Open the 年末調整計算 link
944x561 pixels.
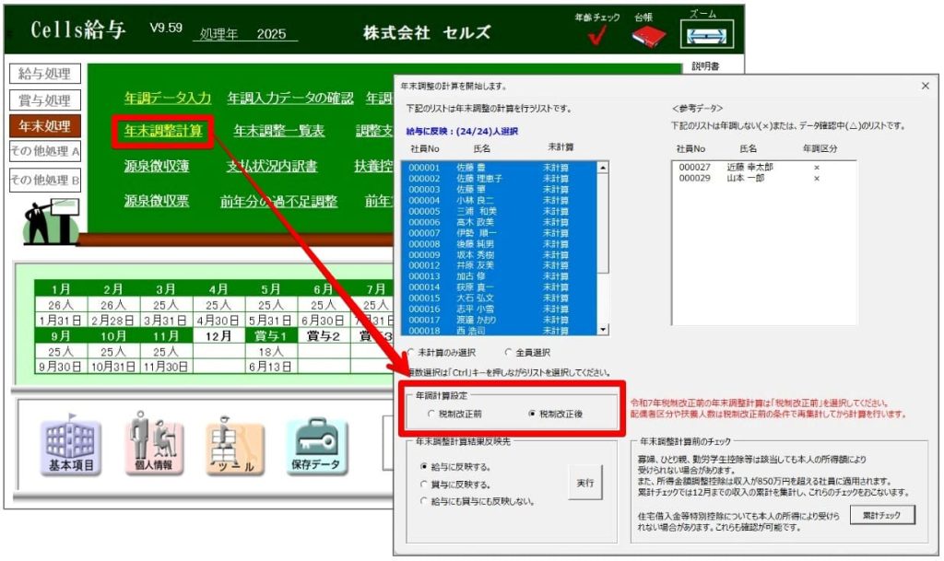[162, 131]
